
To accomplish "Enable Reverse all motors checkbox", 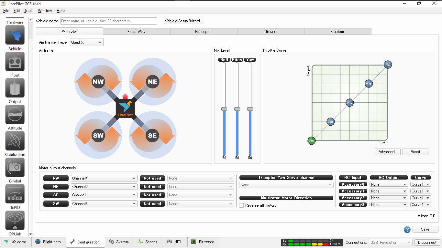I will coord(241,205).
